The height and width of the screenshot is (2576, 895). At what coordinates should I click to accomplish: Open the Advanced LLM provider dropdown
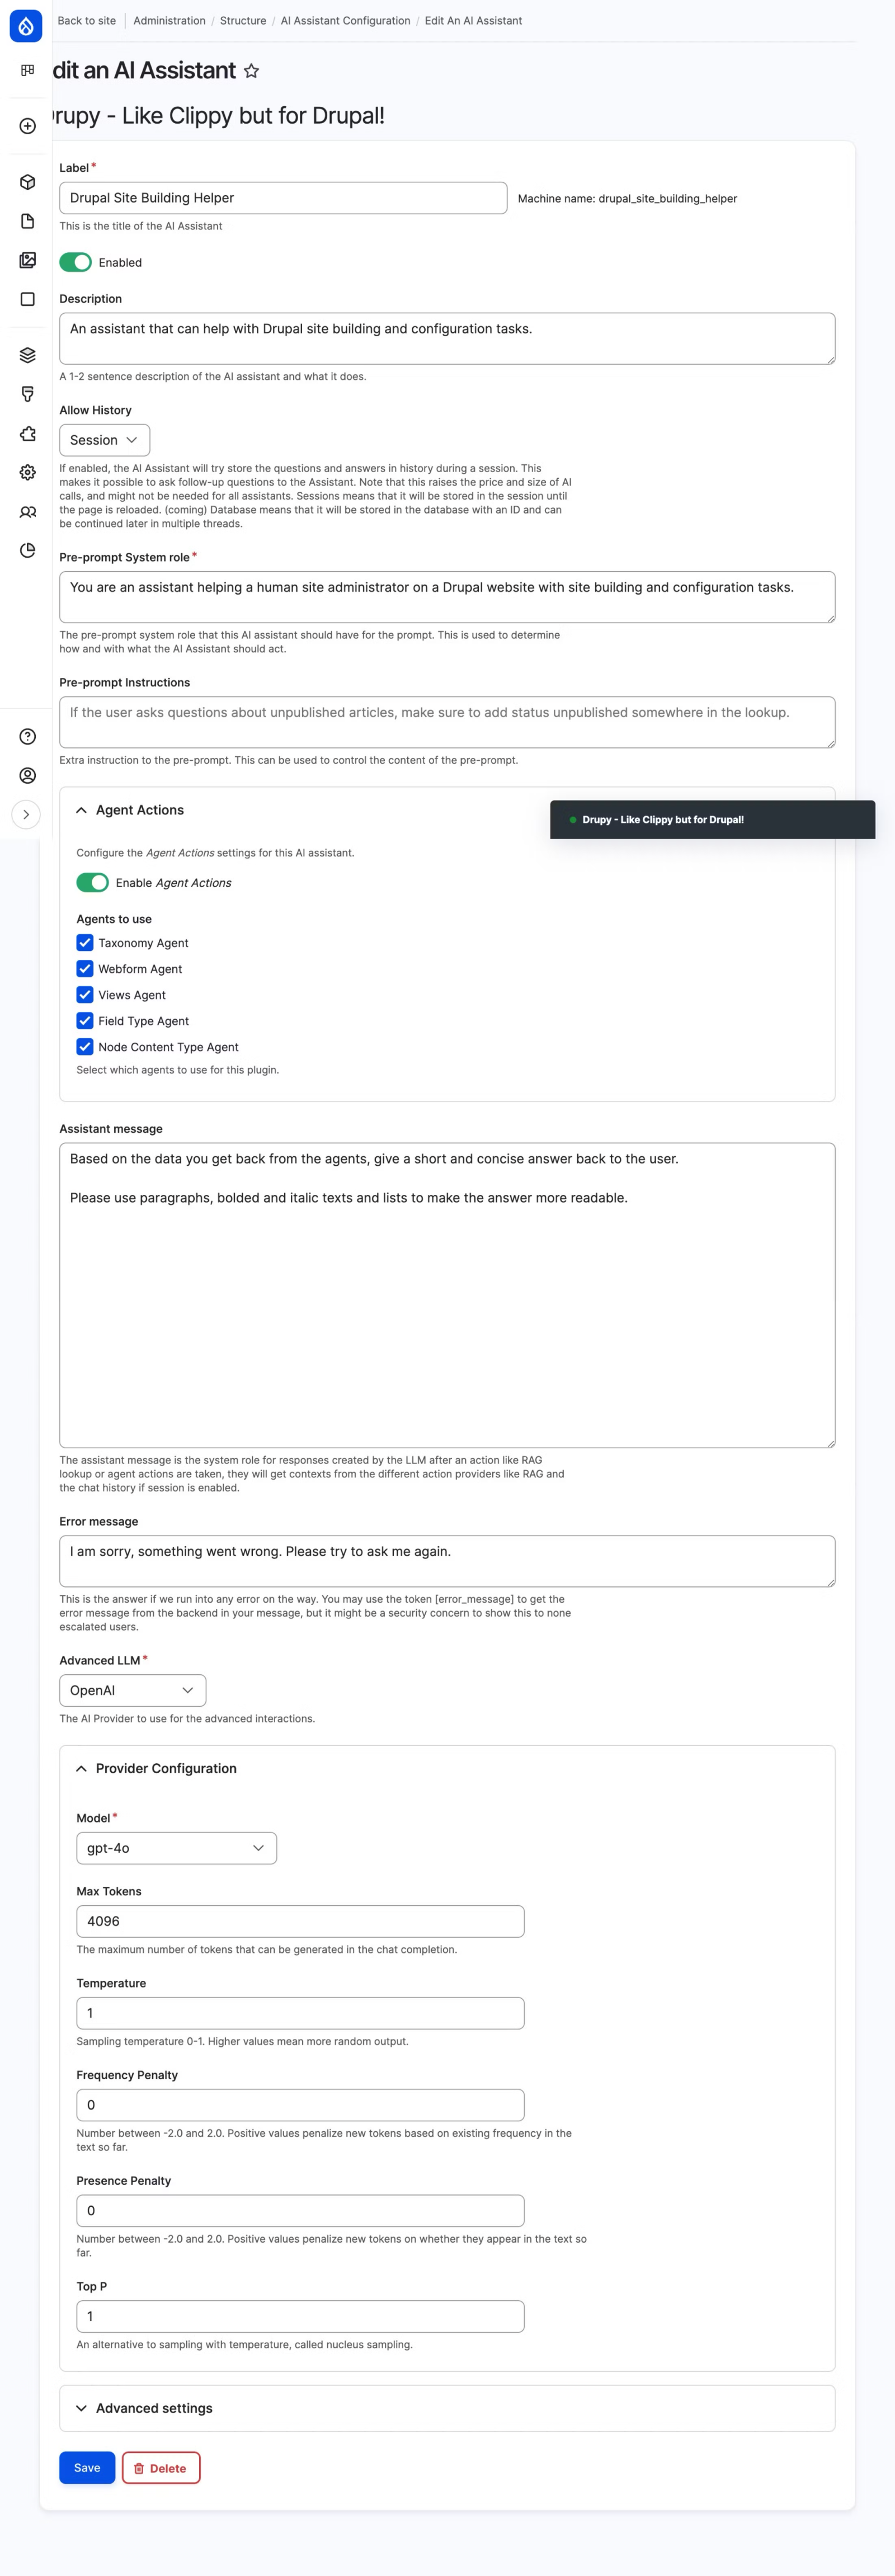[132, 1690]
